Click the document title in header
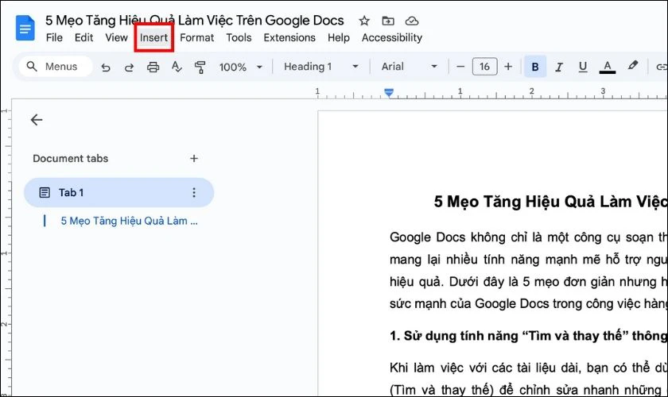The image size is (668, 397). 195,20
